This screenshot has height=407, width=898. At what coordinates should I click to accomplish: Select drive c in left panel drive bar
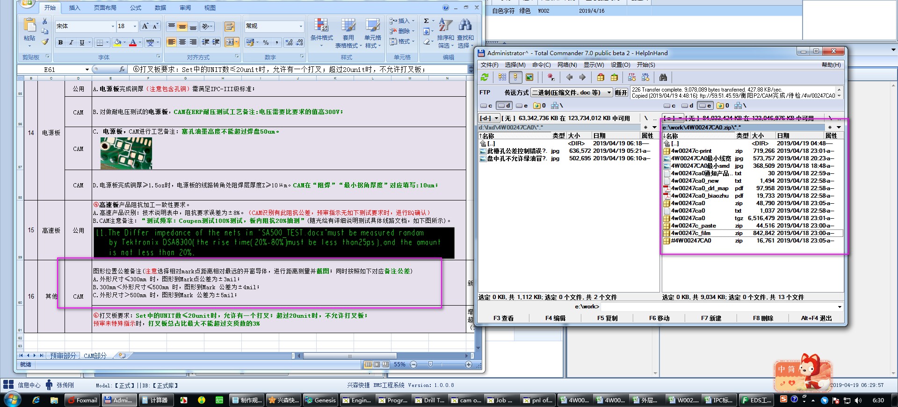486,106
